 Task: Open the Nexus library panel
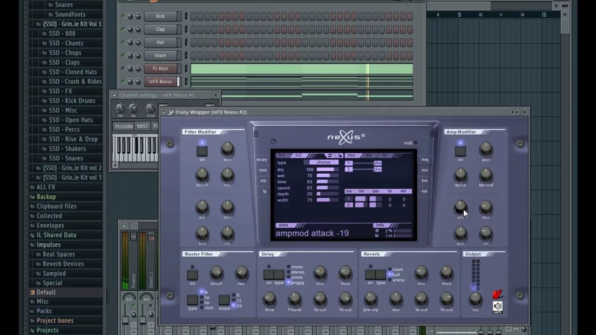pyautogui.click(x=262, y=160)
